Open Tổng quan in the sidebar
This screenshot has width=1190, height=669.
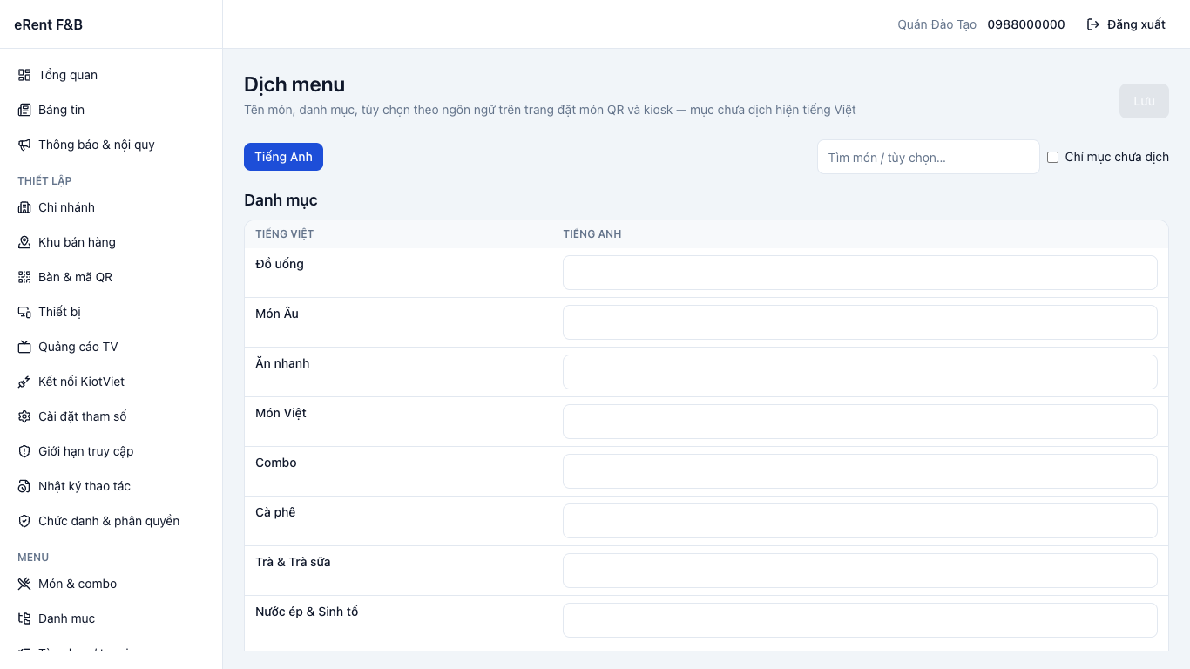point(112,75)
